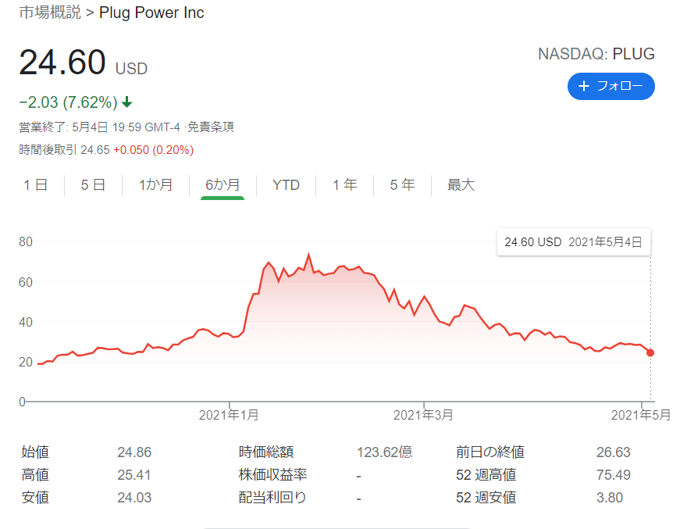The width and height of the screenshot is (680, 529).
Task: Click the 52週高値 value 75.49
Action: click(613, 475)
